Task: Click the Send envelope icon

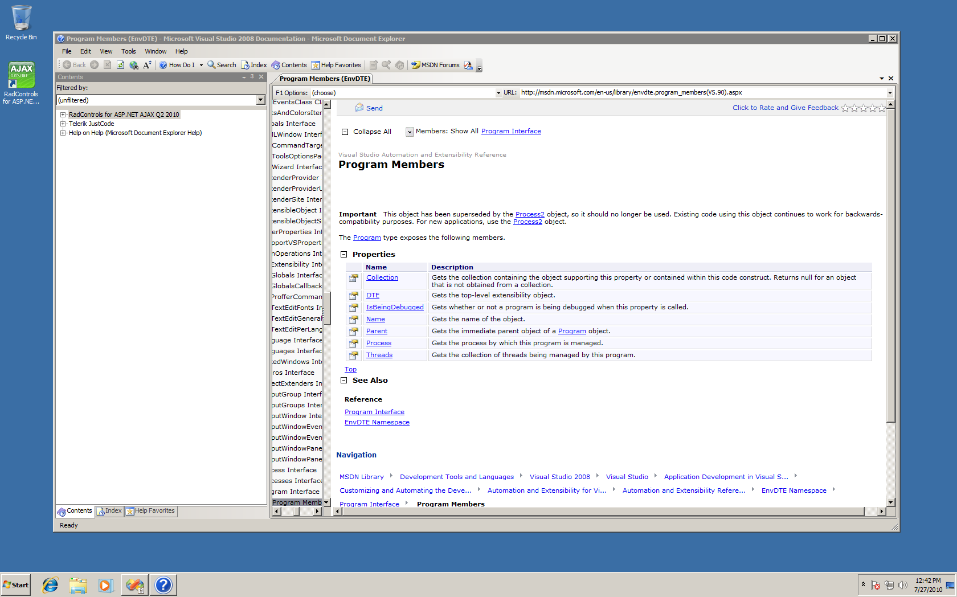Action: (x=359, y=108)
